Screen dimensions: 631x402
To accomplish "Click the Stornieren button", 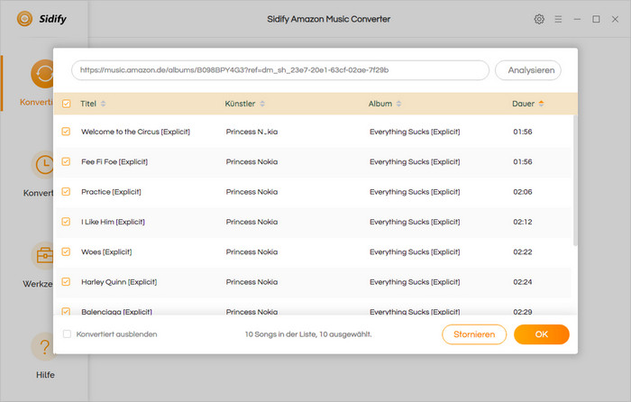I will 474,334.
